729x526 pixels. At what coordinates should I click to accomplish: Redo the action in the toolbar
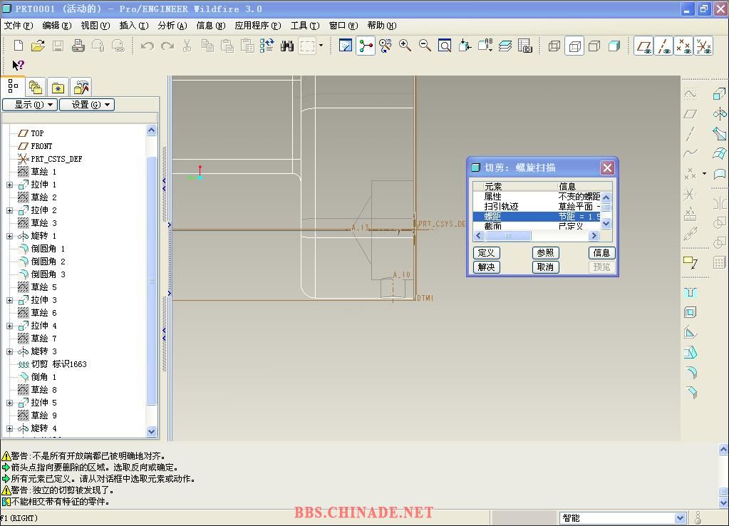[x=167, y=46]
